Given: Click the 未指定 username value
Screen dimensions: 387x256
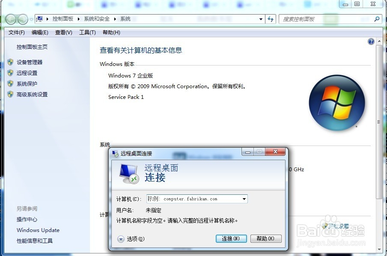Looking at the screenshot, I should (x=154, y=210).
